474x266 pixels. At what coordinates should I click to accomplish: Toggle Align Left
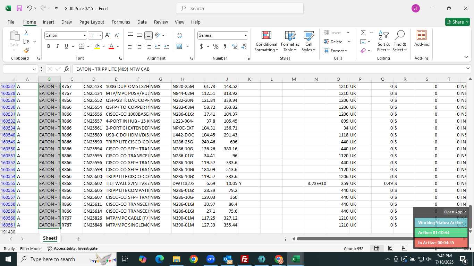point(130,46)
